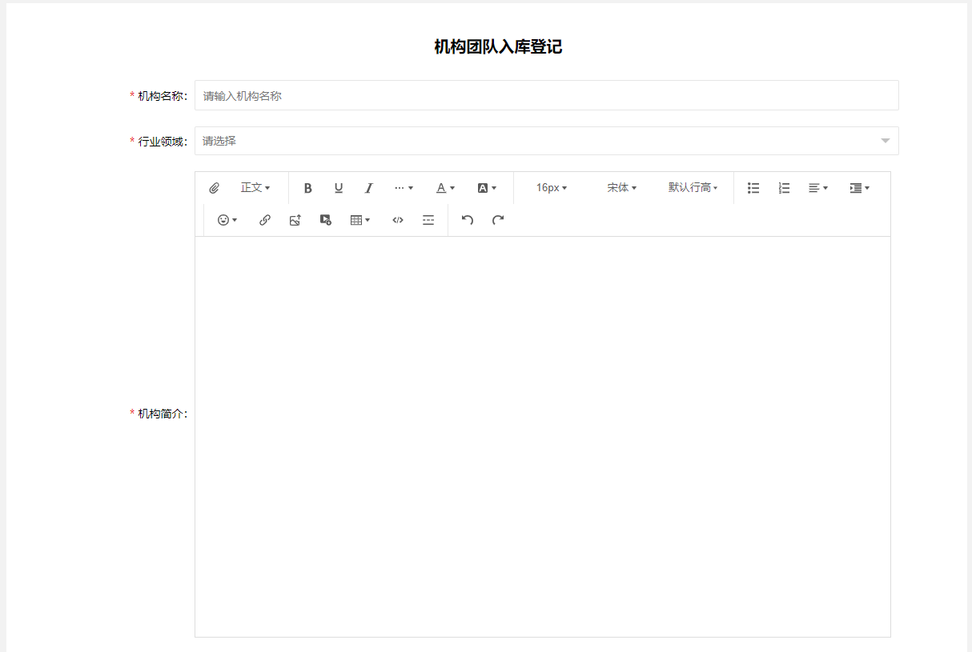The image size is (972, 652).
Task: Open the 正文 heading style menu
Action: point(255,188)
